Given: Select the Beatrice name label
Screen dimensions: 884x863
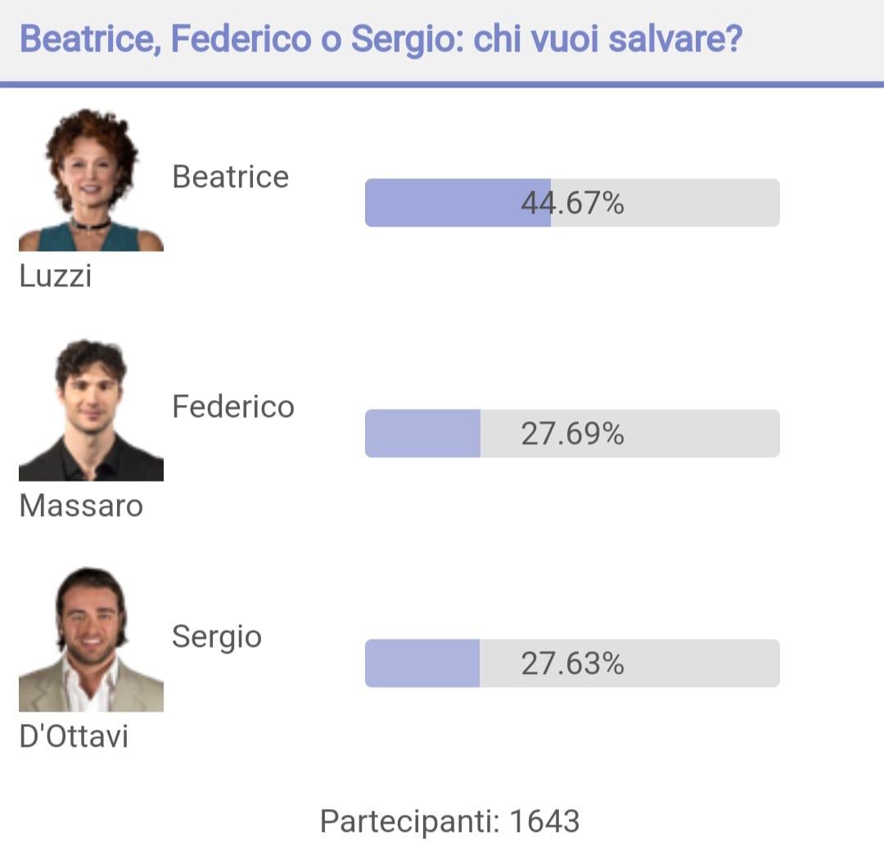Looking at the screenshot, I should pos(230,177).
